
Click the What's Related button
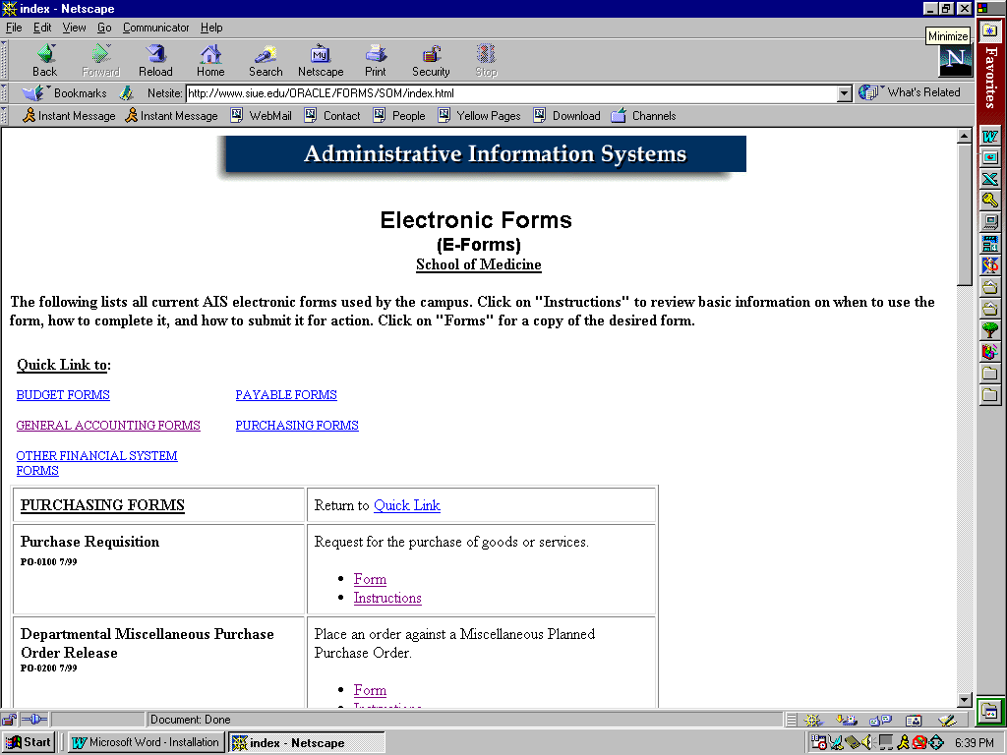[x=910, y=92]
